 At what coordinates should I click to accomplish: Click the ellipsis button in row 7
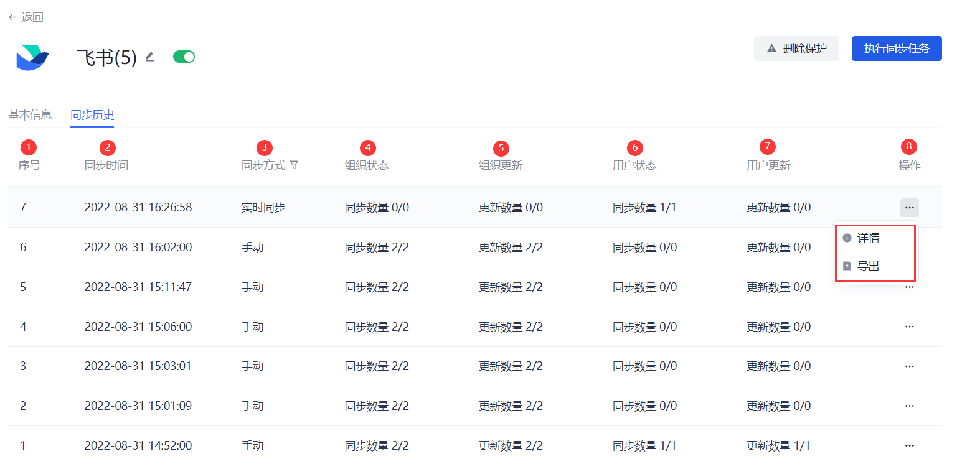click(x=909, y=208)
